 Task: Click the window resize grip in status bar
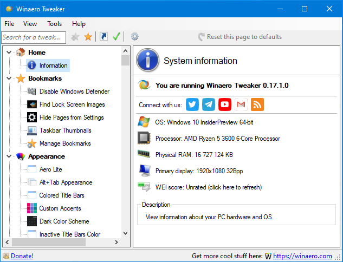click(x=339, y=258)
